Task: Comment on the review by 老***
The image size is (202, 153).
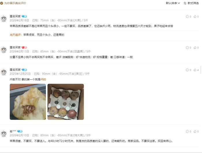Action: tap(188, 131)
